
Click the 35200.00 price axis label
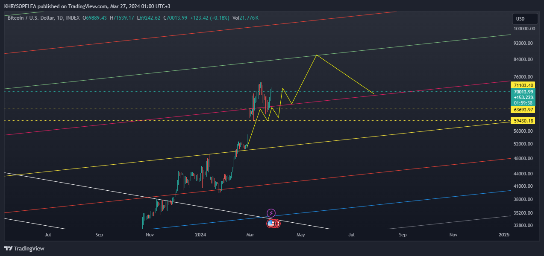coord(524,213)
